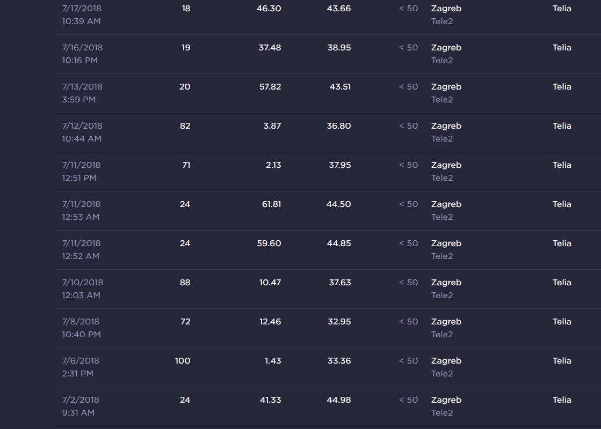Click Zagreb server in the 3.87 download row

click(446, 126)
